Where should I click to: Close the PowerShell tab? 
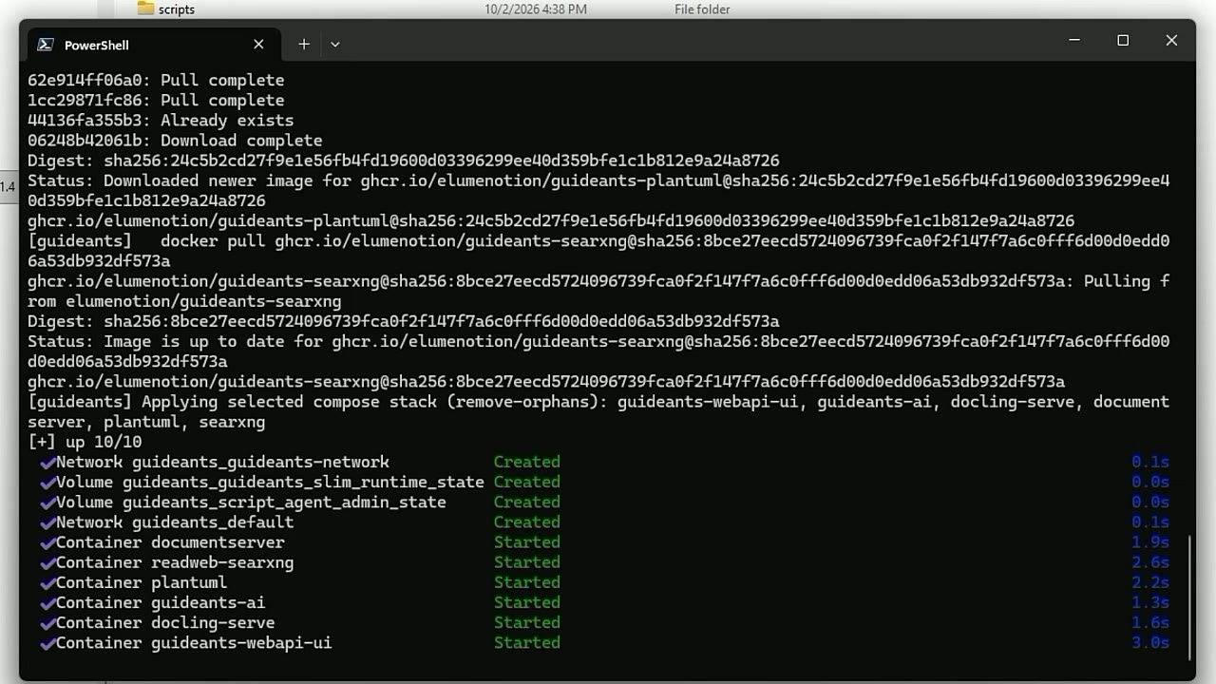coord(258,45)
